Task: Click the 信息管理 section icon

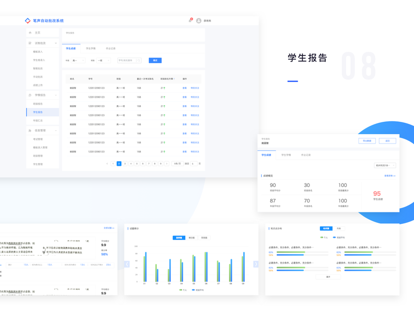Action: coord(30,131)
